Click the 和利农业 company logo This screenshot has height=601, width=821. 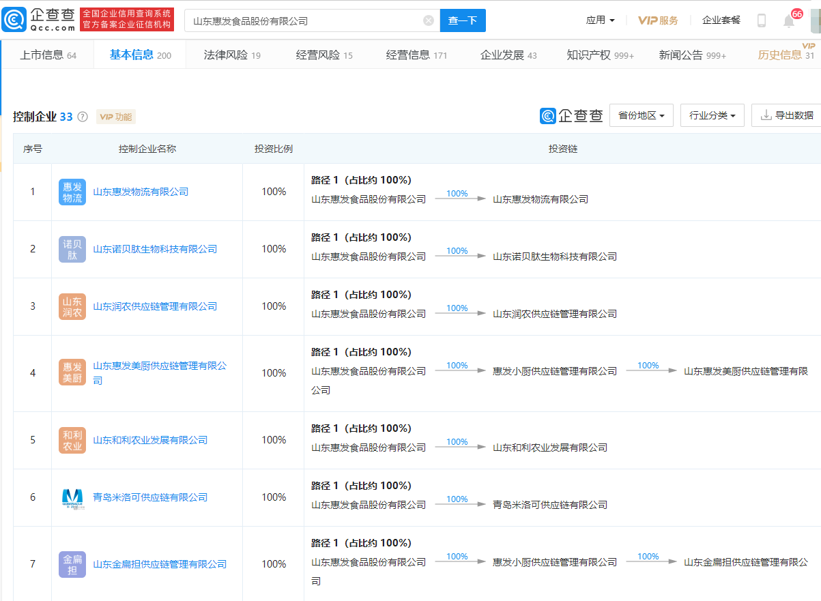tap(72, 440)
